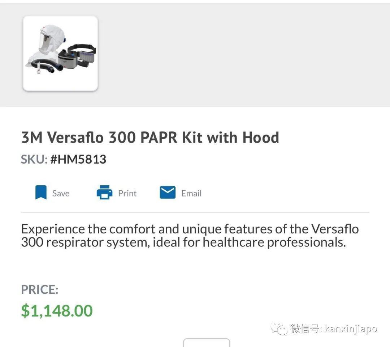390x347 pixels.
Task: Click the kanxinjiapo WeChat ID text
Action: coord(351,329)
